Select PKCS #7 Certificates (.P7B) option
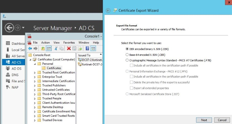Image resolution: width=232 pixels, height=124 pixels. [x=127, y=60]
